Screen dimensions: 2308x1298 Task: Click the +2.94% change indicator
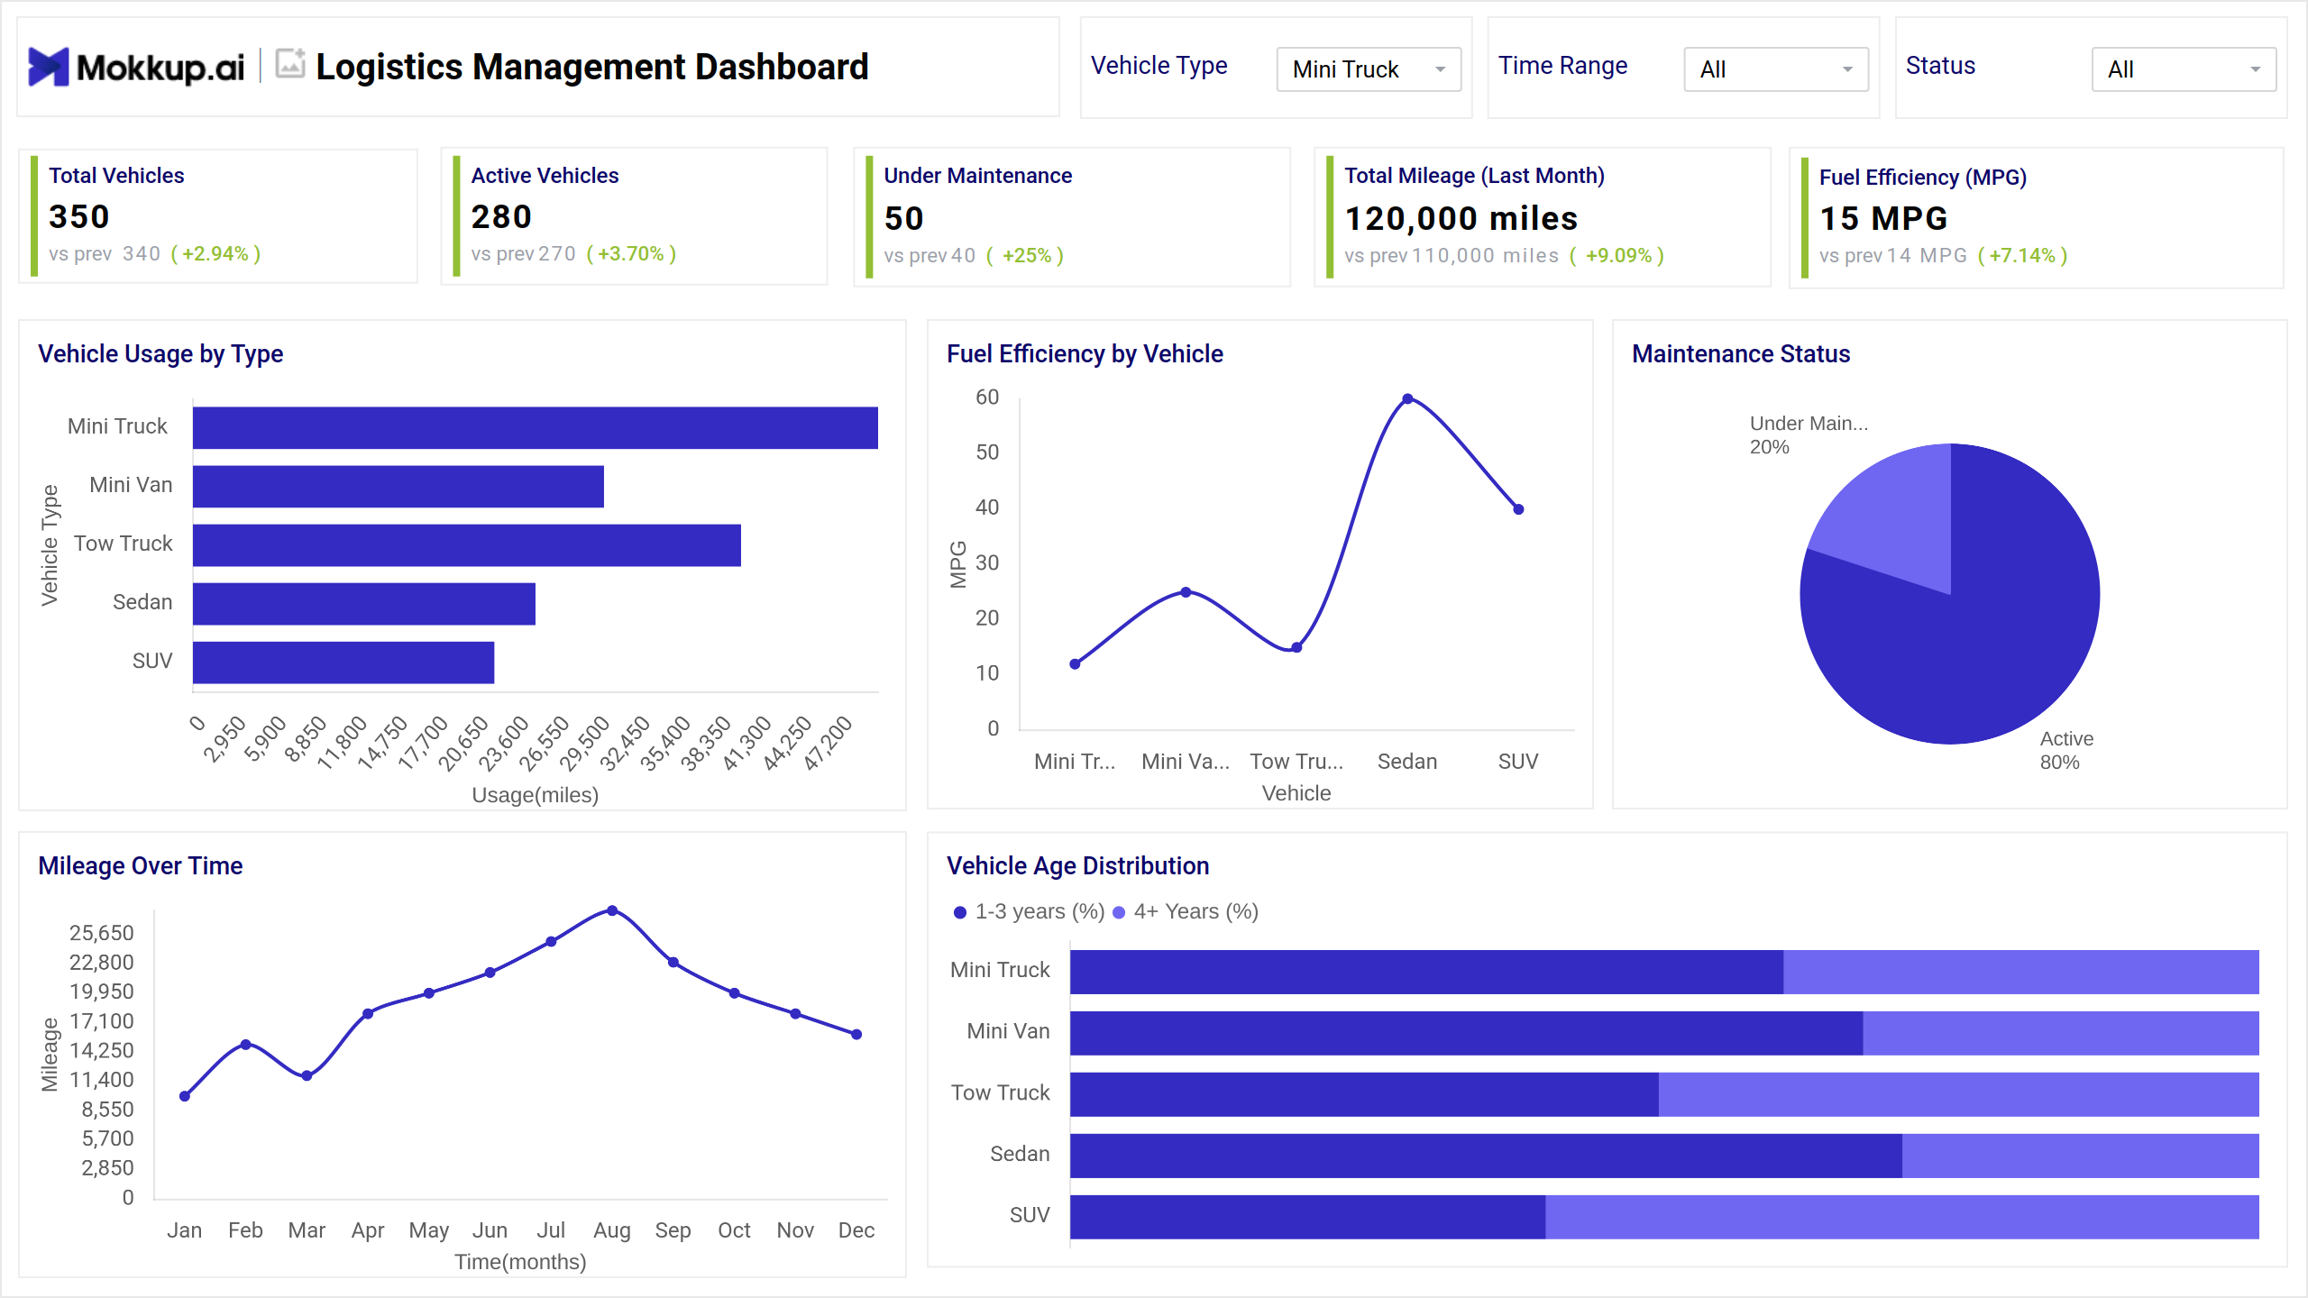point(215,254)
